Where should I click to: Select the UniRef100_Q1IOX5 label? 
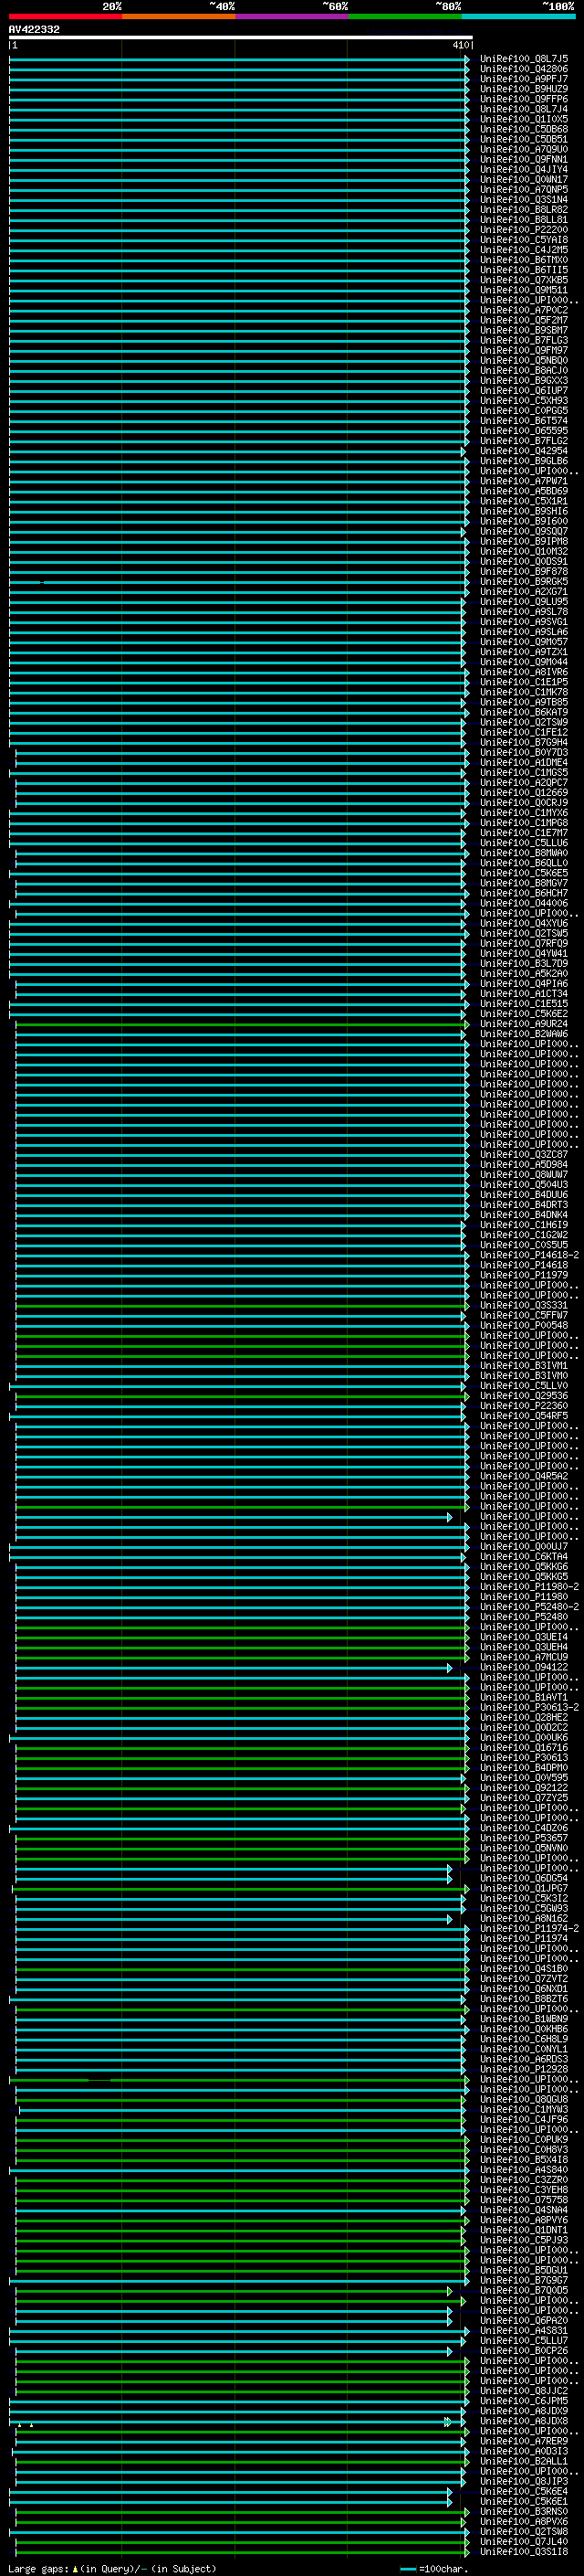coord(524,119)
